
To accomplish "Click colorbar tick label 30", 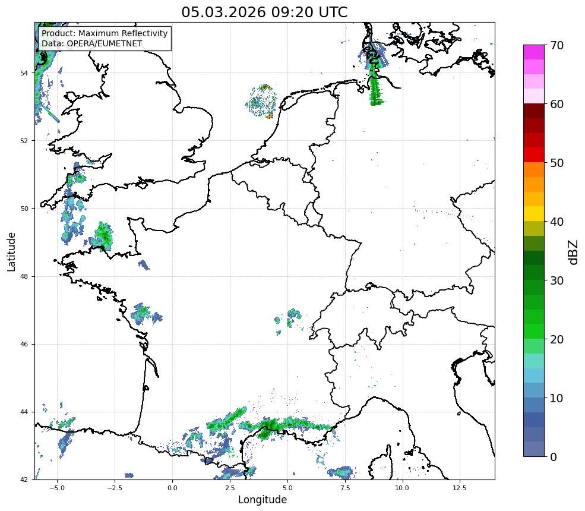I will coord(556,280).
